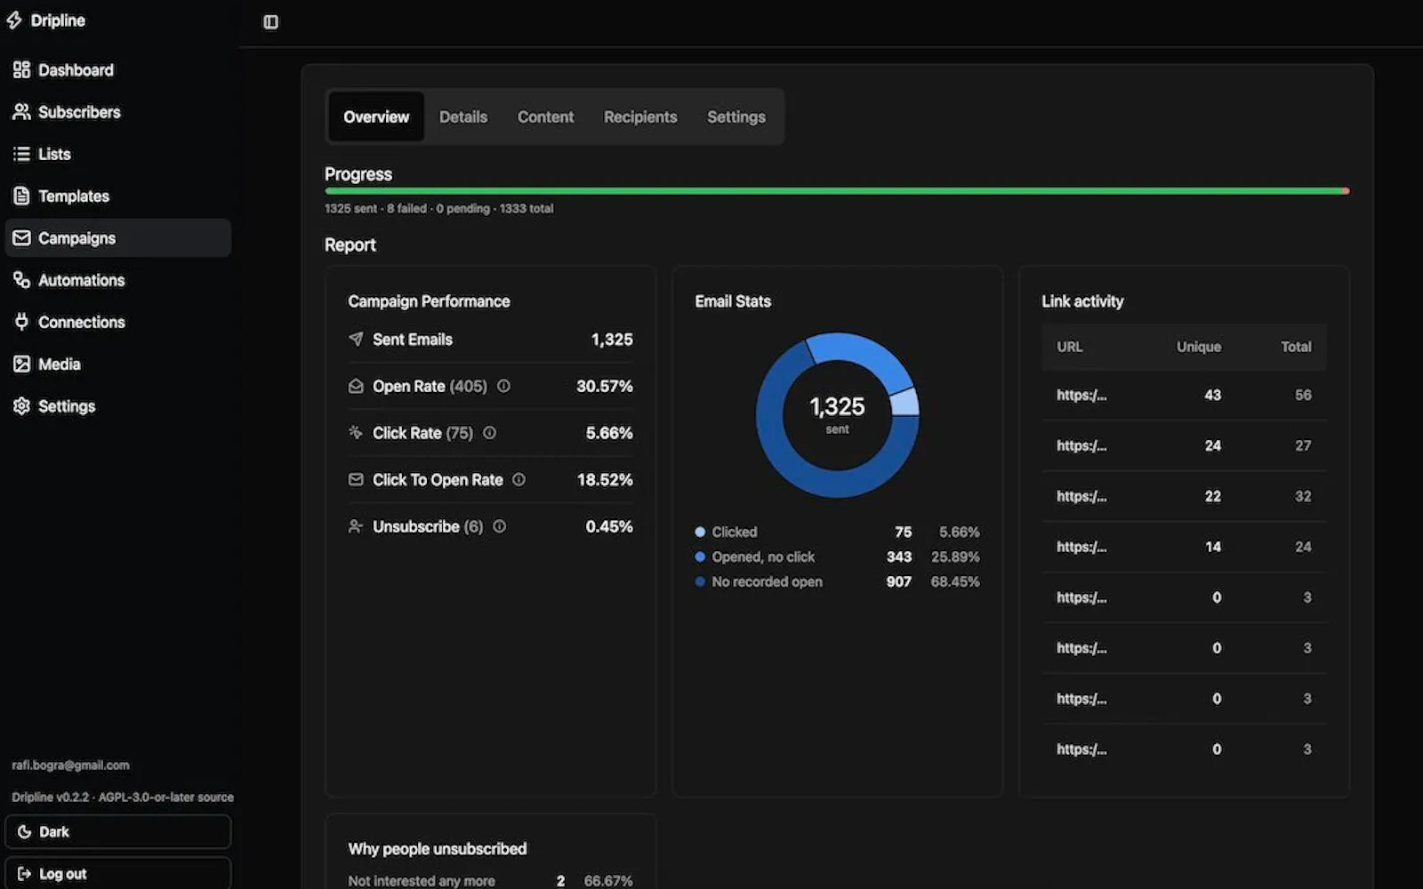
Task: Toggle the Dark theme button
Action: (117, 832)
